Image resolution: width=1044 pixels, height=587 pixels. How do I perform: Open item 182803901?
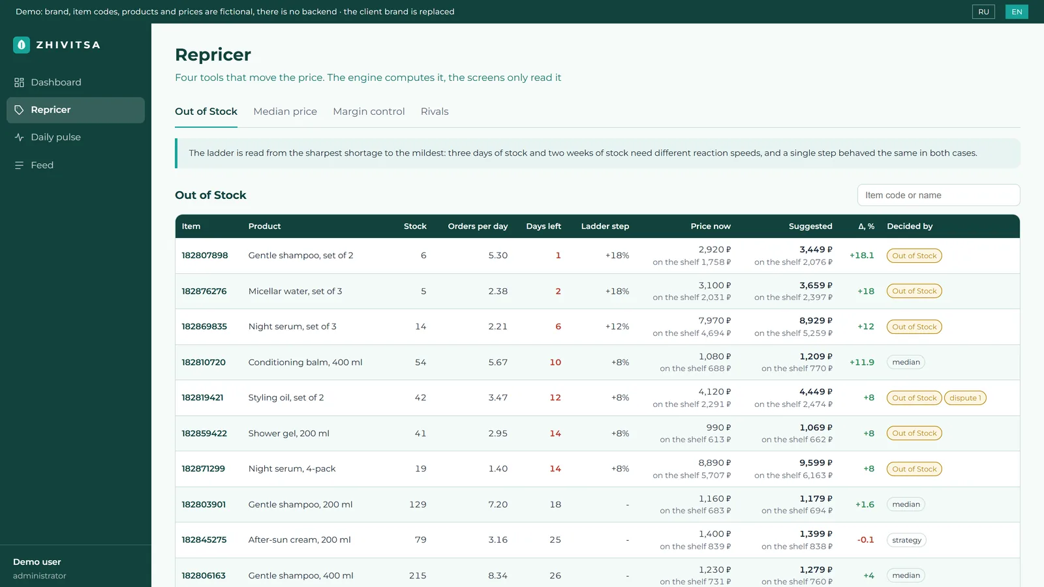click(x=204, y=504)
